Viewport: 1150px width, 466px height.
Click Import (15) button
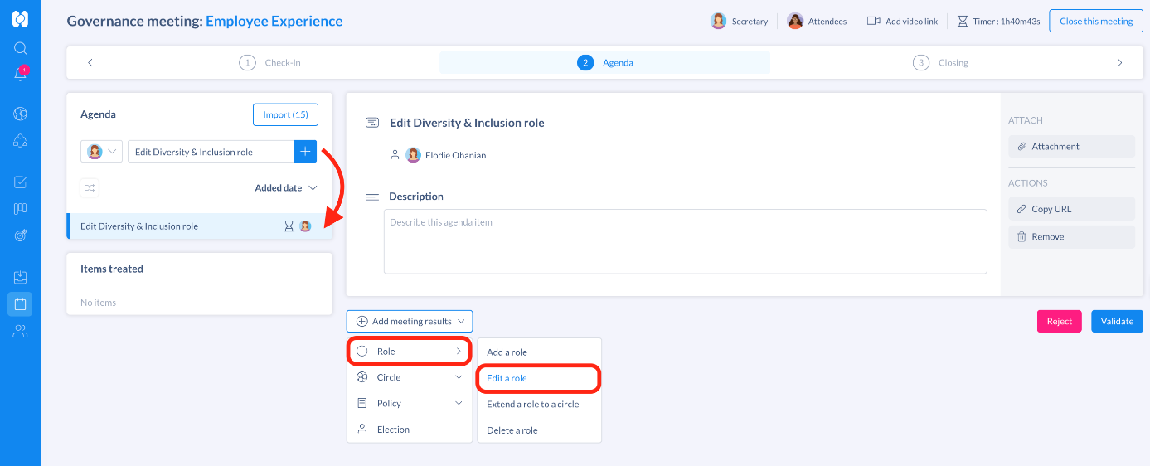pyautogui.click(x=285, y=114)
